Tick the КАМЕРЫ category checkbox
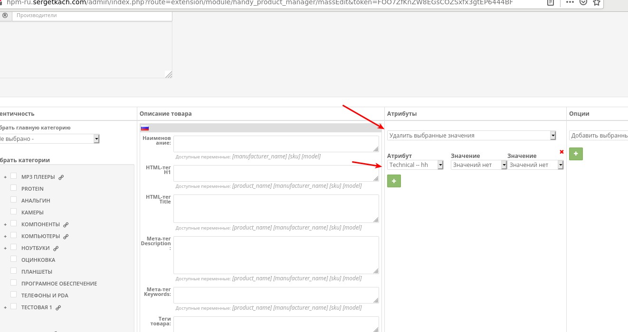628x332 pixels. tap(14, 212)
